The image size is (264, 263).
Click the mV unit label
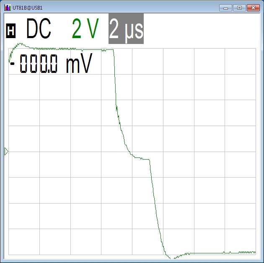pyautogui.click(x=78, y=65)
